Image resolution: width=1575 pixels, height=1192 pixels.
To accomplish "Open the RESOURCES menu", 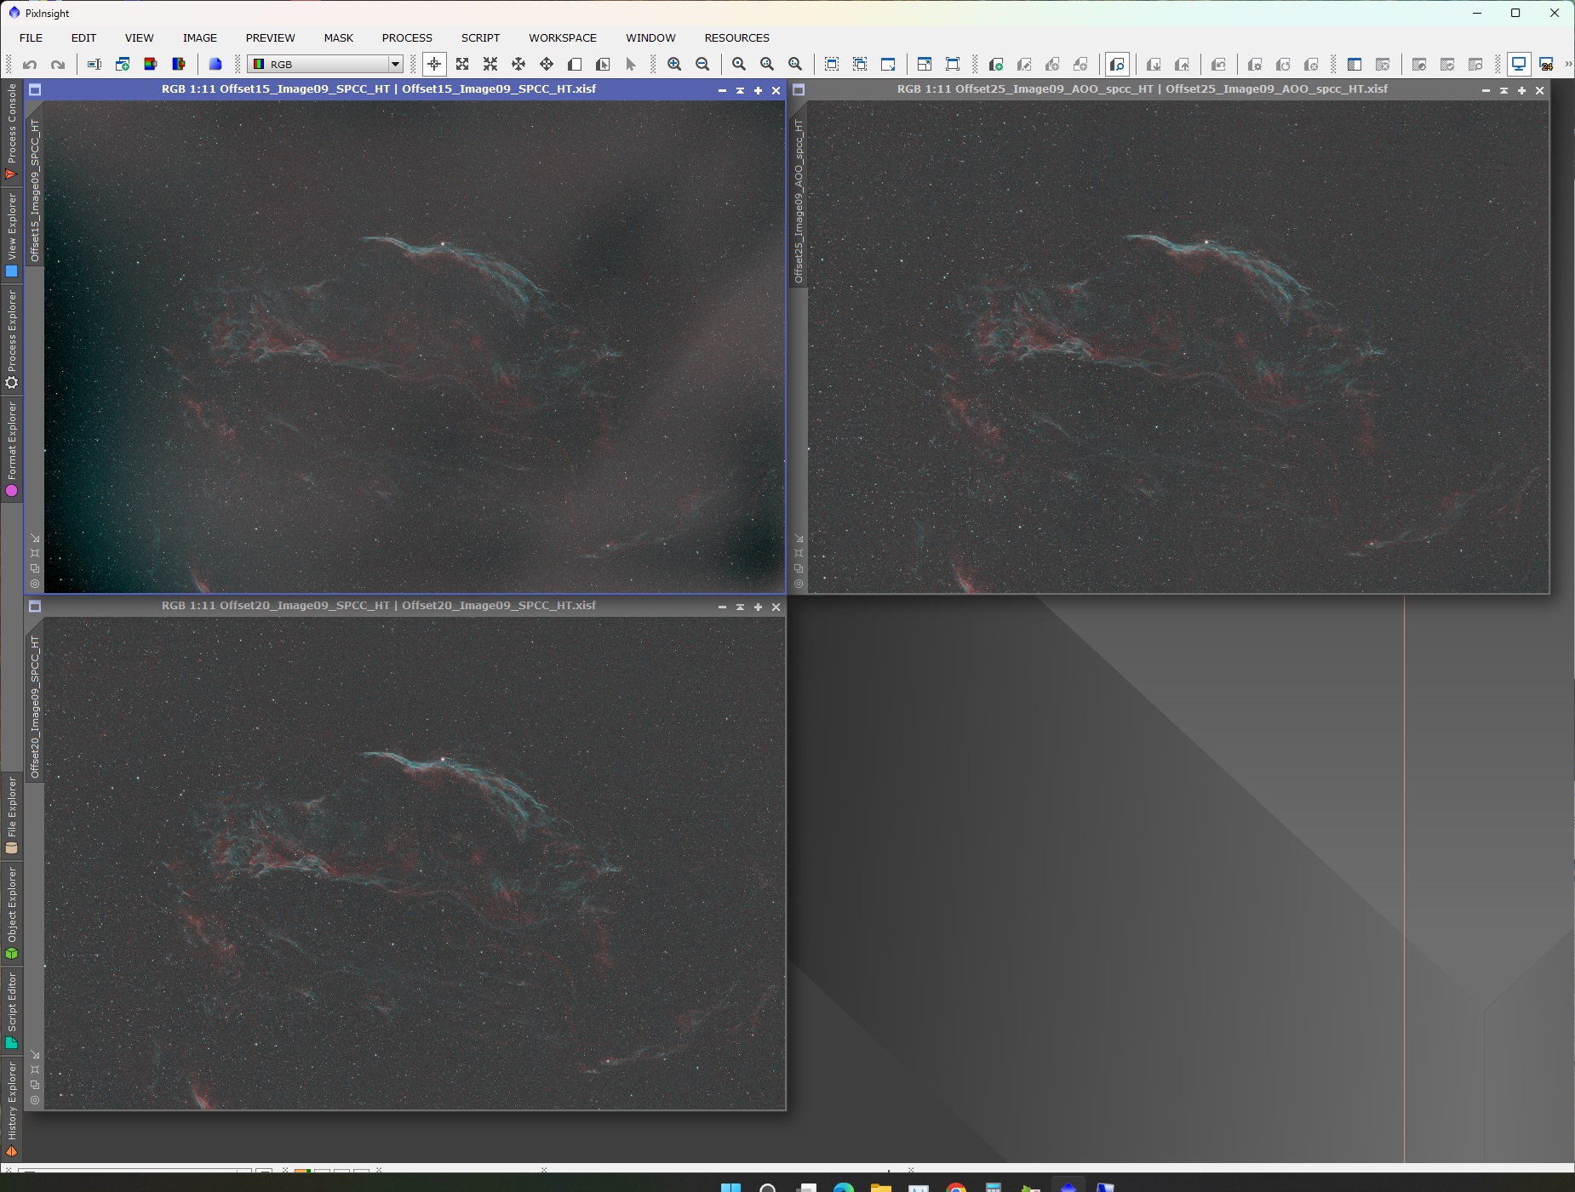I will click(737, 38).
